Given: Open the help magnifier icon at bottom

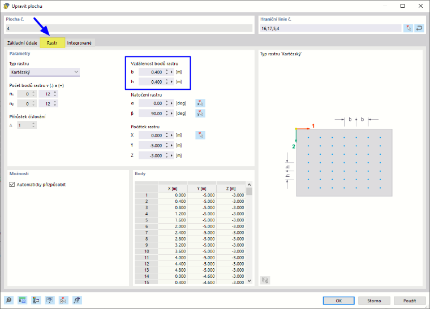Looking at the screenshot, I should (x=9, y=300).
